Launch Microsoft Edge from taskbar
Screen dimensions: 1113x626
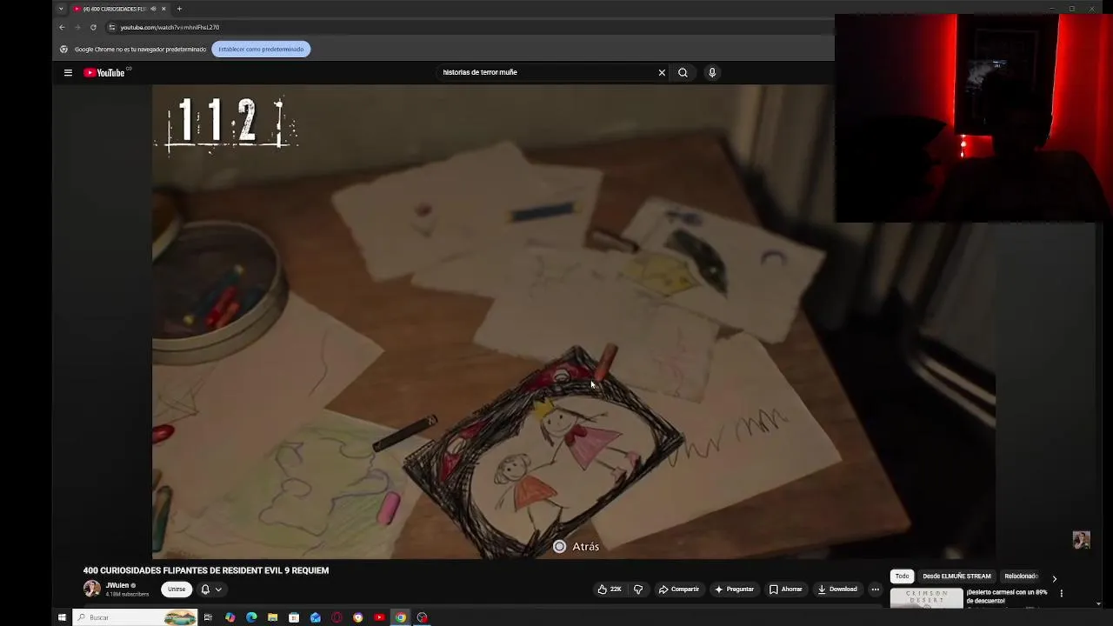point(251,617)
